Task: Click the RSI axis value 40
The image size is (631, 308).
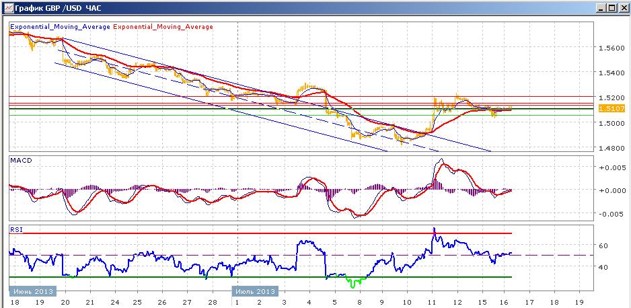Action: pyautogui.click(x=603, y=266)
